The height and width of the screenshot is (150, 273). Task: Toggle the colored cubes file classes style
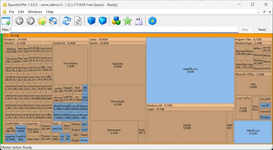point(116,21)
